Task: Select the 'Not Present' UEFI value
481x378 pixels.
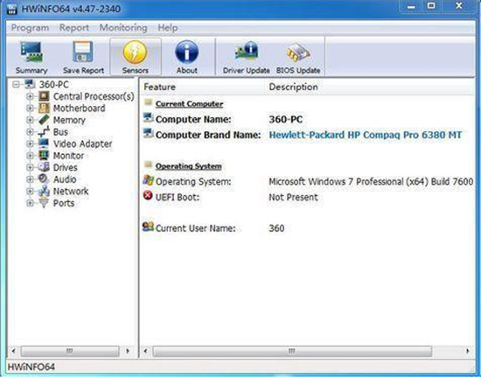Action: pyautogui.click(x=293, y=197)
